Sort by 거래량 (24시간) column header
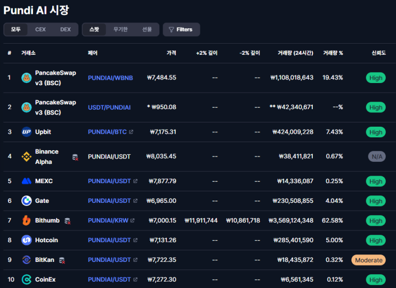 295,53
